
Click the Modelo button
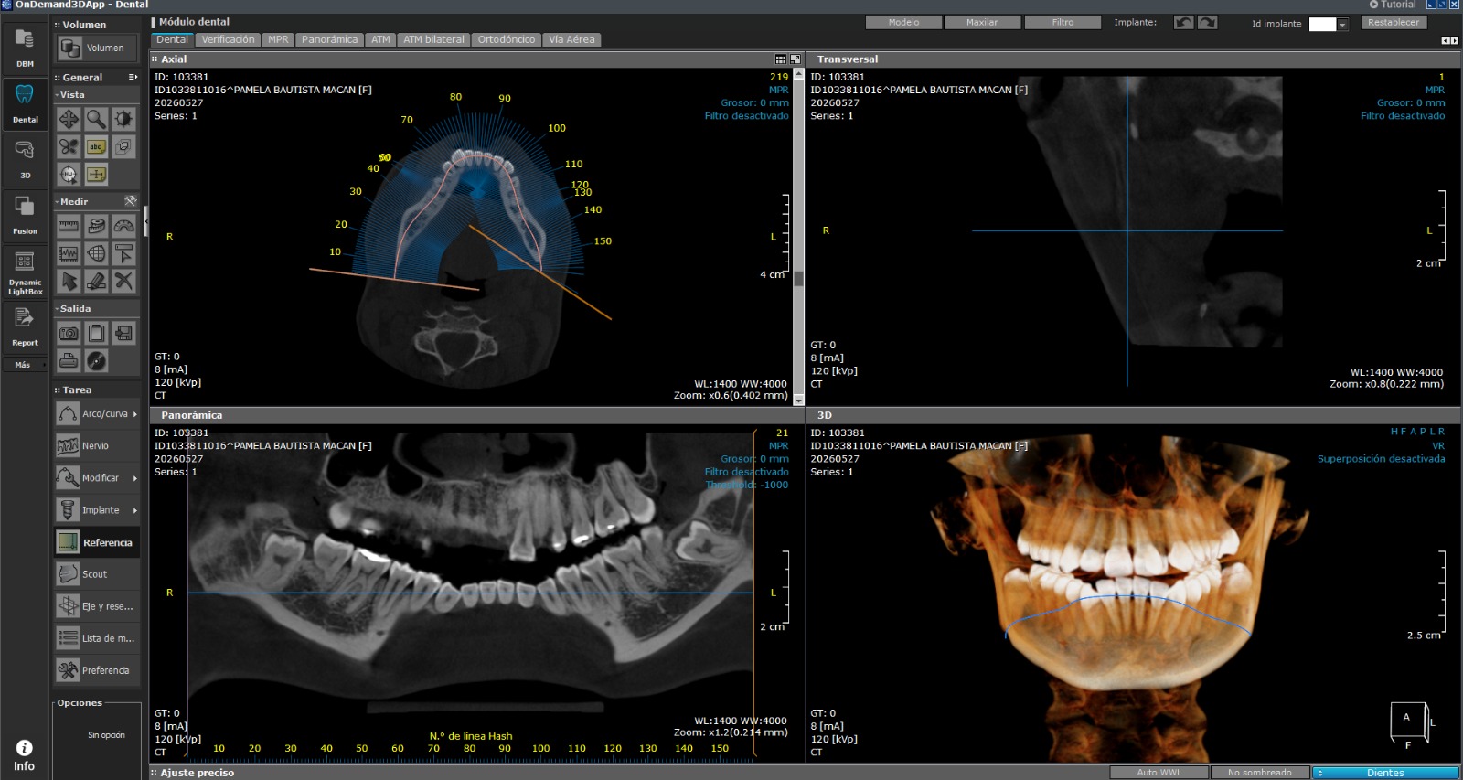903,22
